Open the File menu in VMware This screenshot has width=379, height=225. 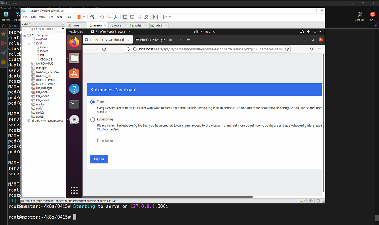click(25, 17)
